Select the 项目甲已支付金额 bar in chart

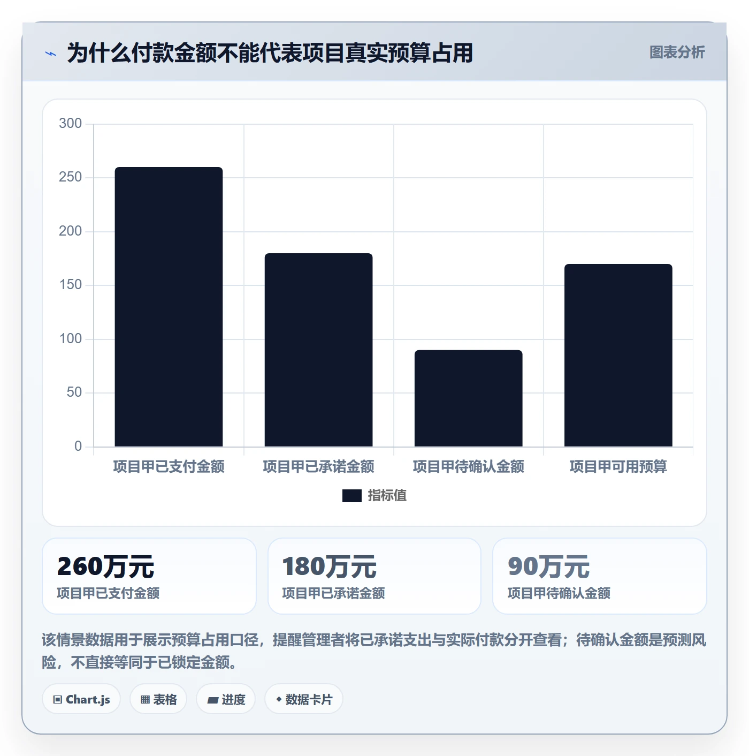click(169, 307)
